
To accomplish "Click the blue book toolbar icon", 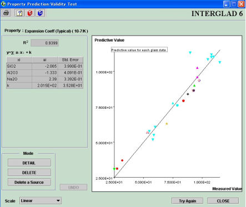I will pos(40,13).
